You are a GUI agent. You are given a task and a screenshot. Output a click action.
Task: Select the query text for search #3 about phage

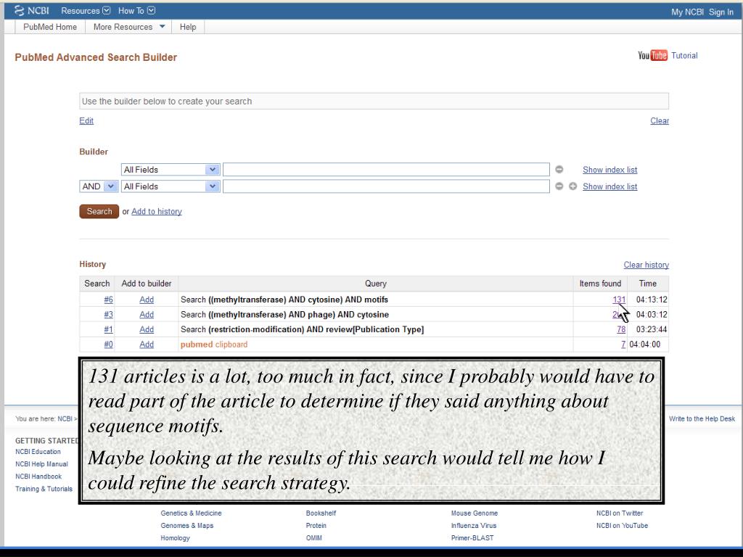point(284,315)
